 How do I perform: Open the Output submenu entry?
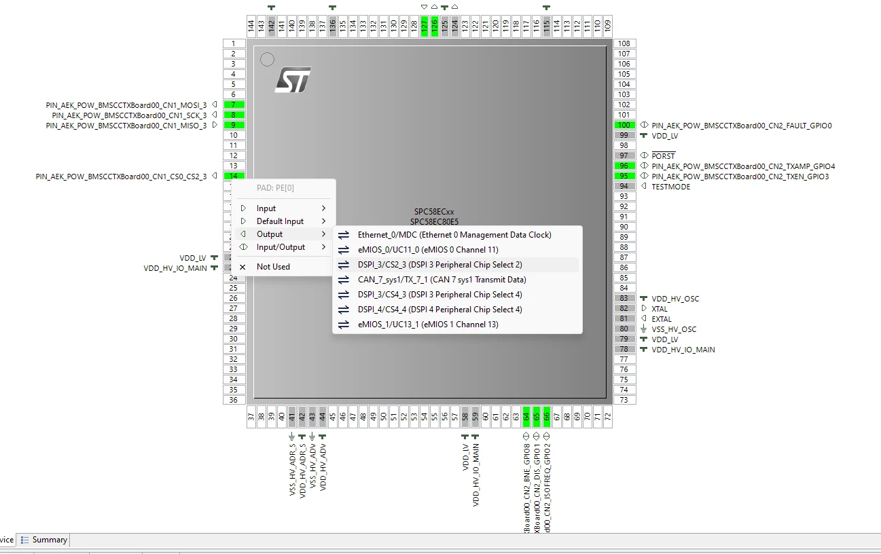[x=283, y=234]
